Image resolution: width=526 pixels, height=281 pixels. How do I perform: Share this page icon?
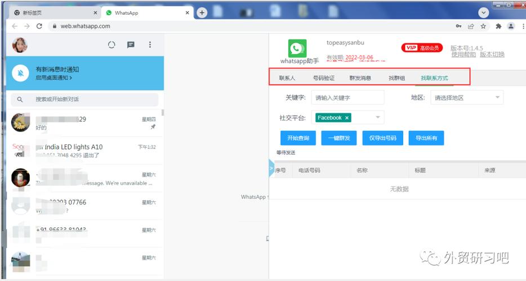471,26
